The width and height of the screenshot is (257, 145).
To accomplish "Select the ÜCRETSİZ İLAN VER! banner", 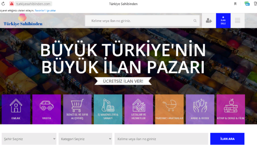I will tap(123, 81).
